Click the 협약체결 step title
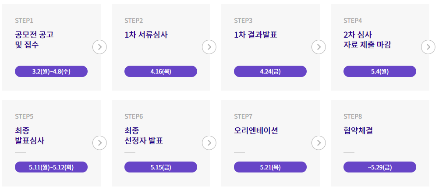The width and height of the screenshot is (439, 190). (x=358, y=130)
